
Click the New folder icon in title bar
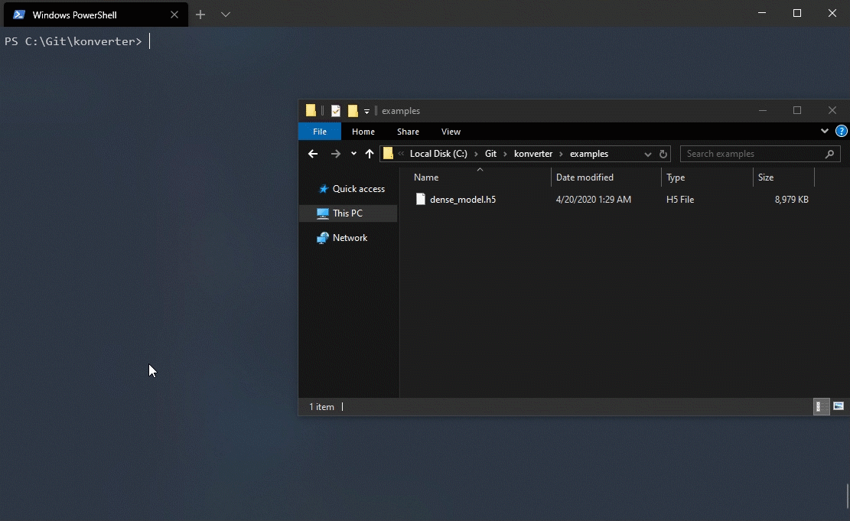pyautogui.click(x=353, y=111)
